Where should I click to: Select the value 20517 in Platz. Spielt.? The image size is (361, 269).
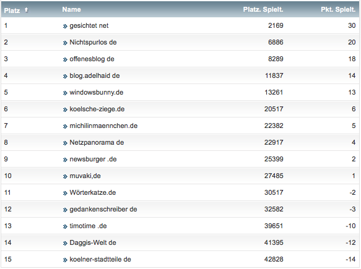pos(274,109)
